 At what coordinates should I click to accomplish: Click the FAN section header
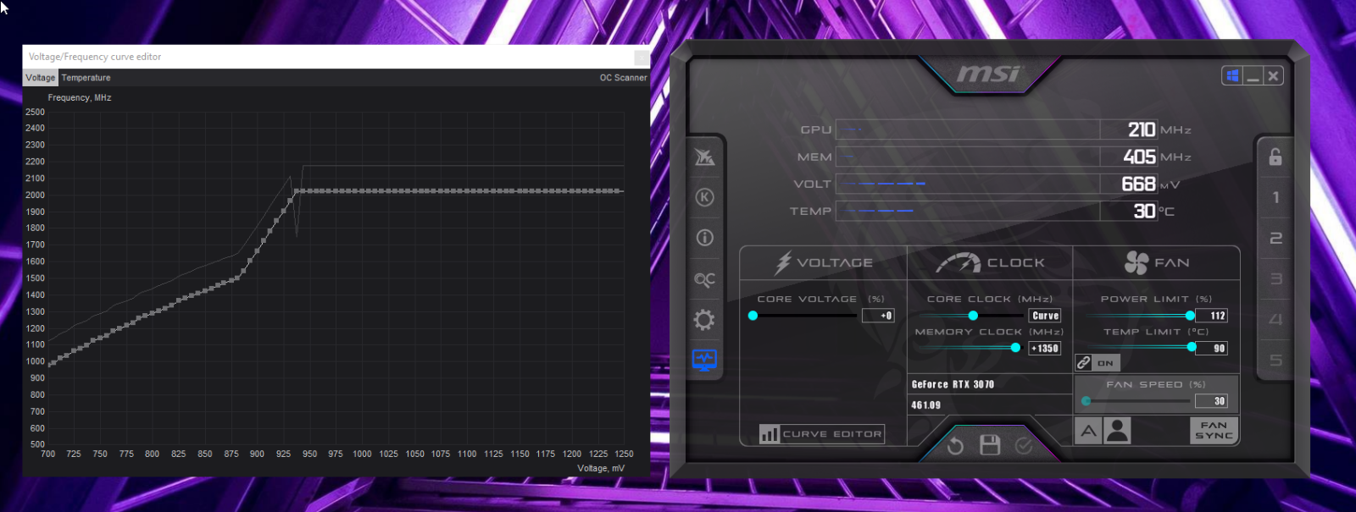tap(1157, 263)
